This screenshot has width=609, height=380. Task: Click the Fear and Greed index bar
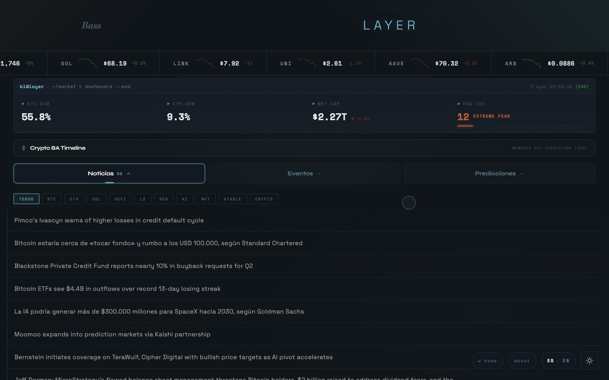523,126
